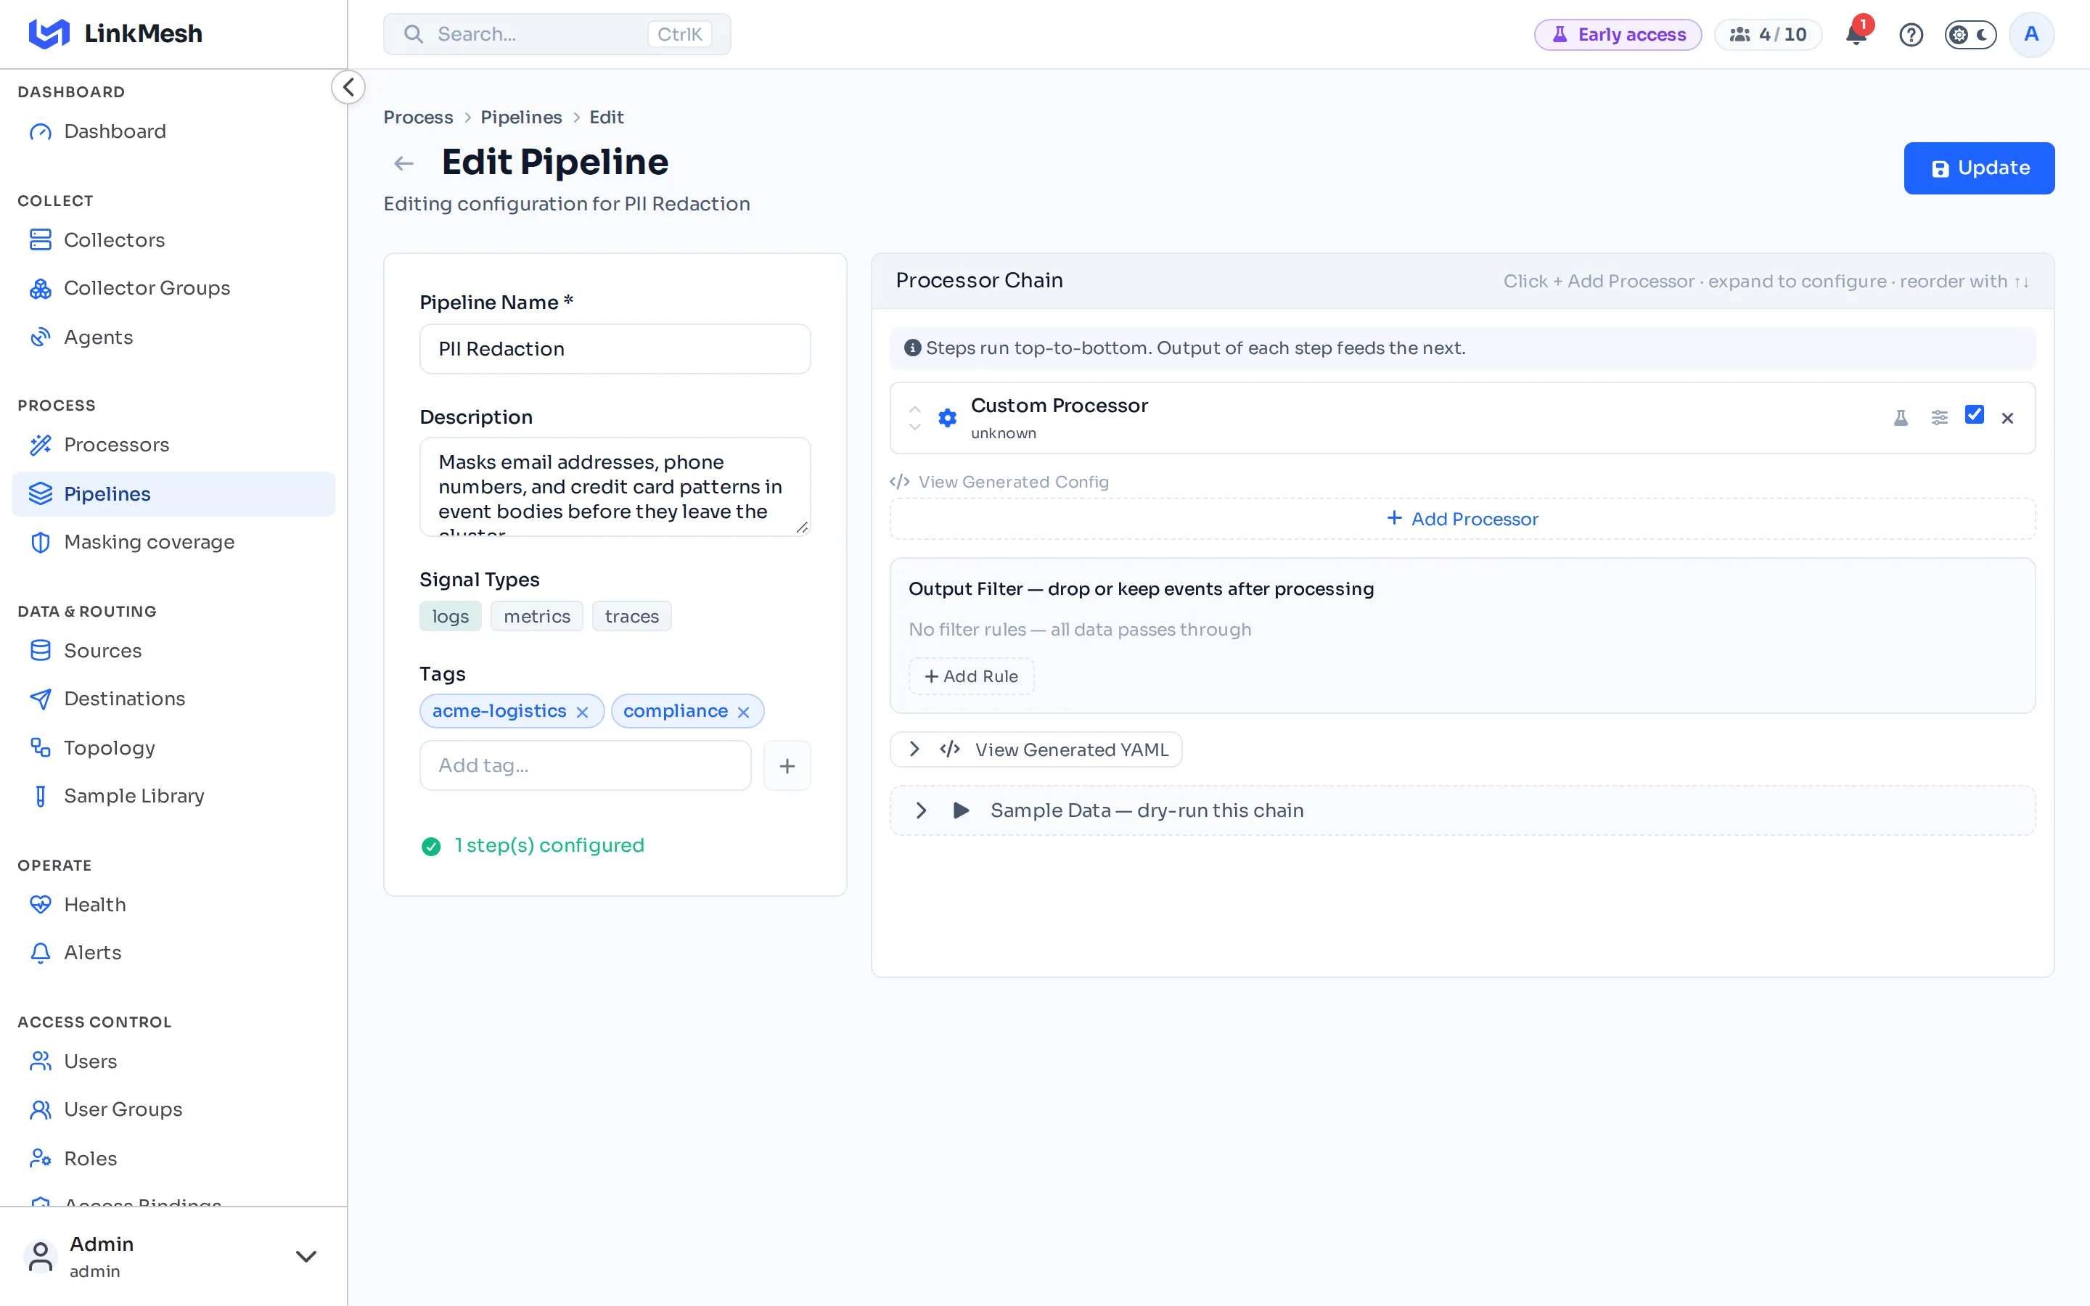2090x1306 pixels.
Task: Click the Description text area
Action: [615, 486]
